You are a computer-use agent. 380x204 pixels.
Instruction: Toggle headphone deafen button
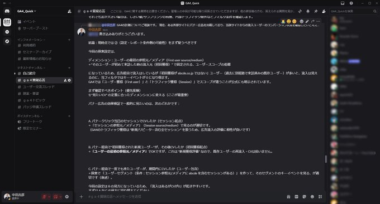point(55,197)
